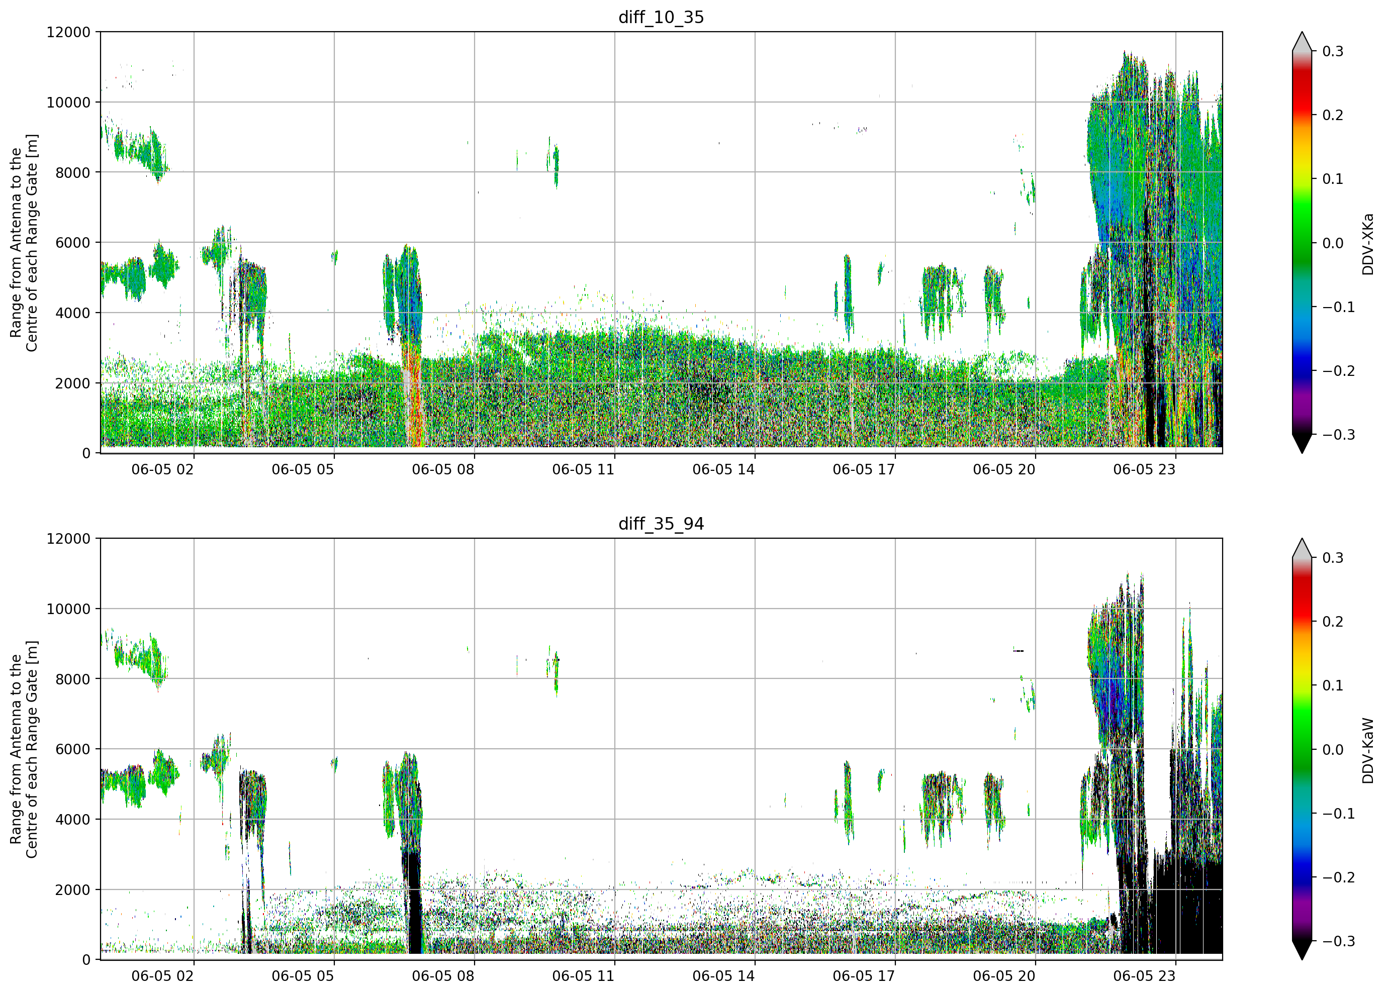1385x994 pixels.
Task: Click the black lower arrow of top colorbar
Action: coord(1302,443)
